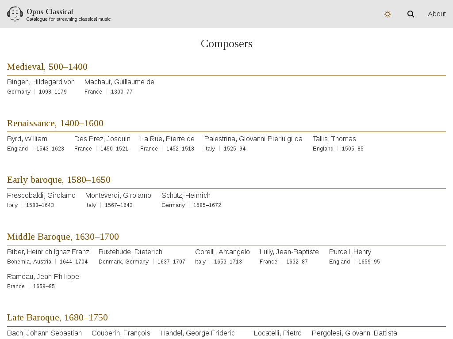Open composer Pergolesi, Giovanni Battista
This screenshot has width=453, height=339.
[354, 333]
